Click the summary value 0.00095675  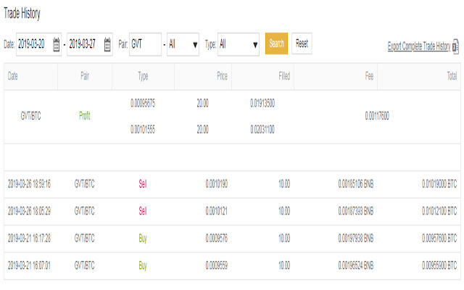[143, 103]
